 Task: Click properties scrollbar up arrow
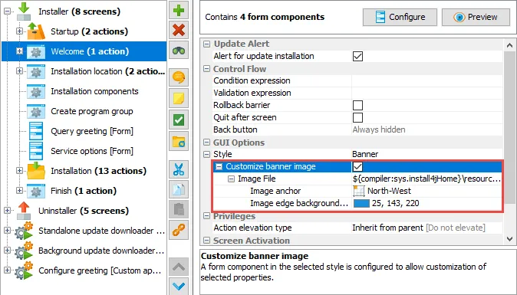[510, 46]
